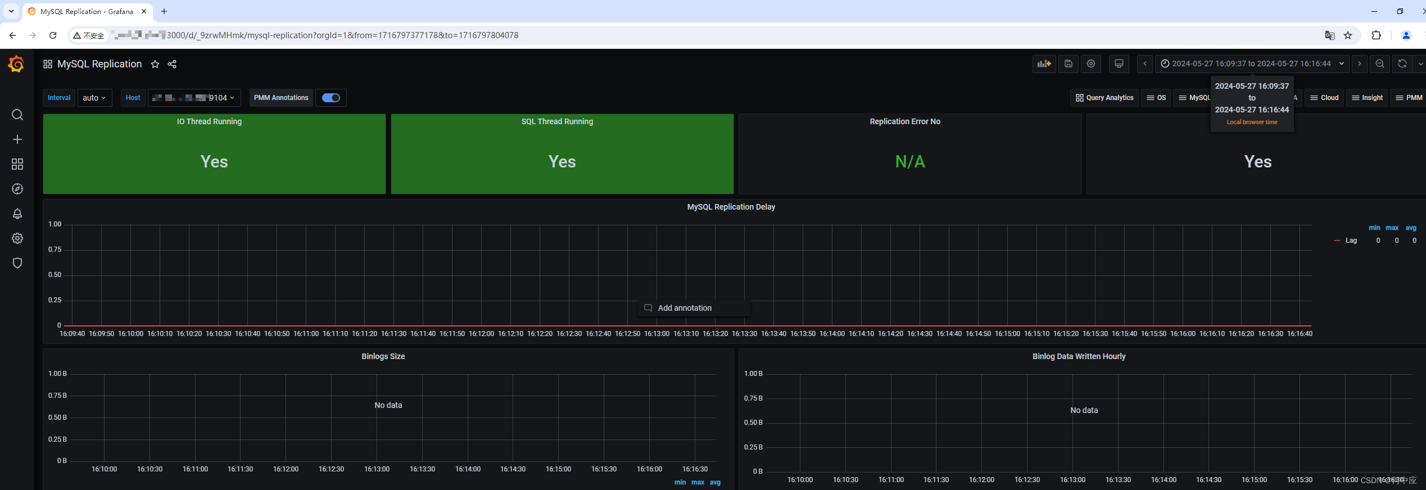Click the N/A replication error value

click(910, 162)
